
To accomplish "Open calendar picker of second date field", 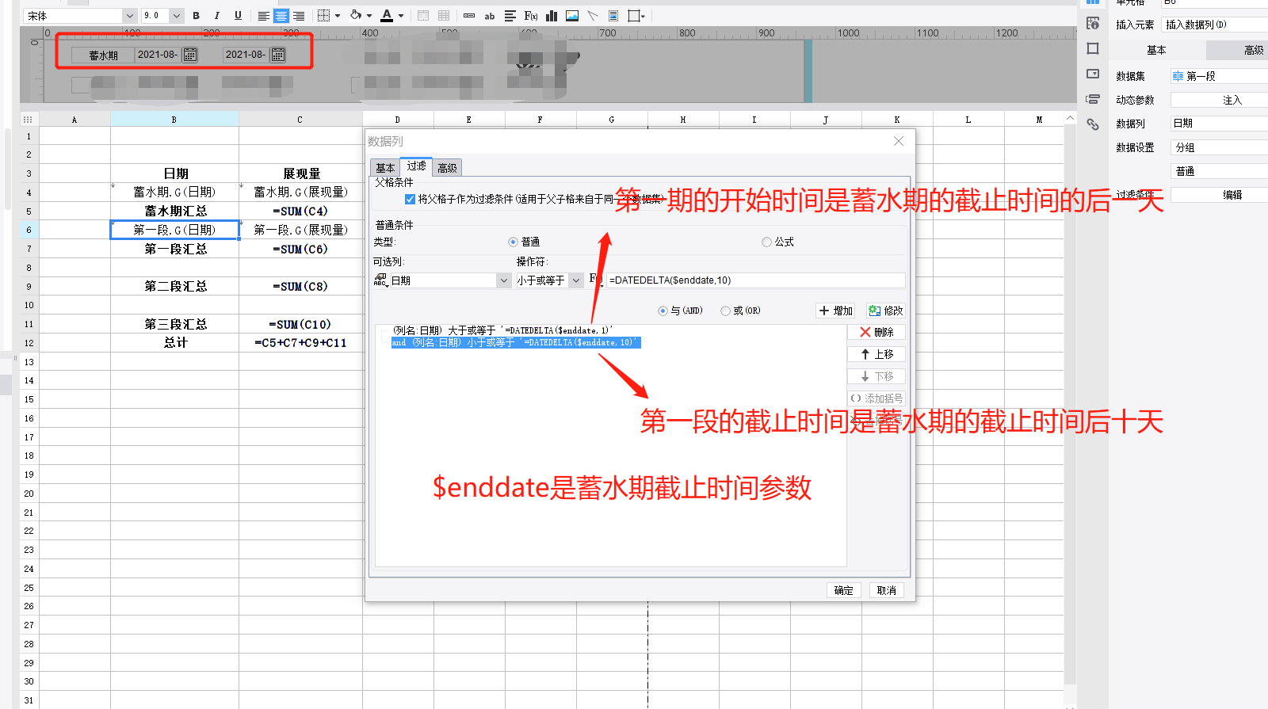I will click(x=278, y=55).
